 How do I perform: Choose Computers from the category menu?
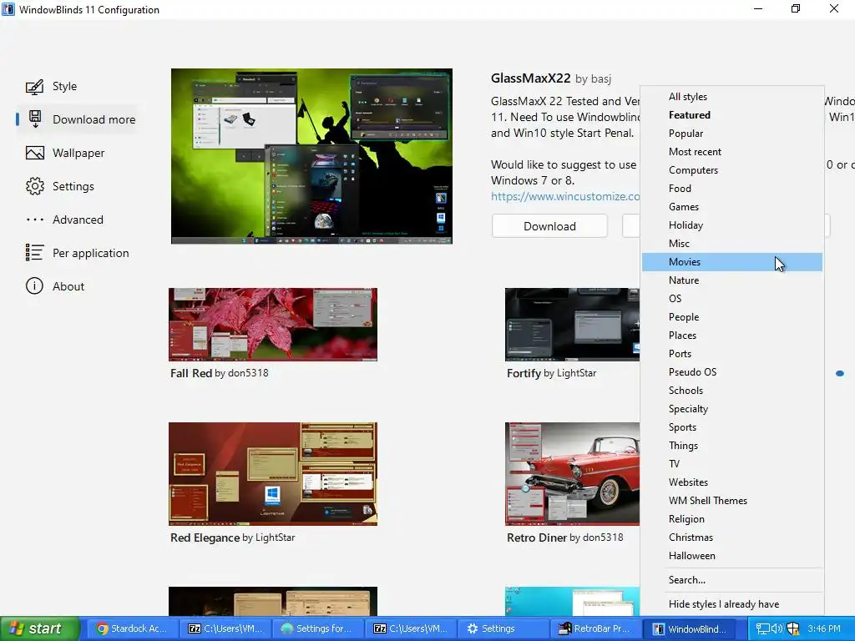[731, 170]
